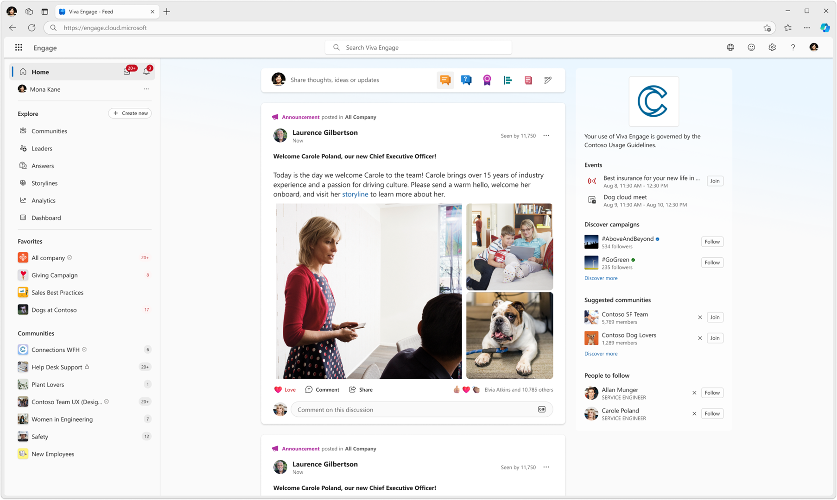Open the Leaders page

coord(42,148)
